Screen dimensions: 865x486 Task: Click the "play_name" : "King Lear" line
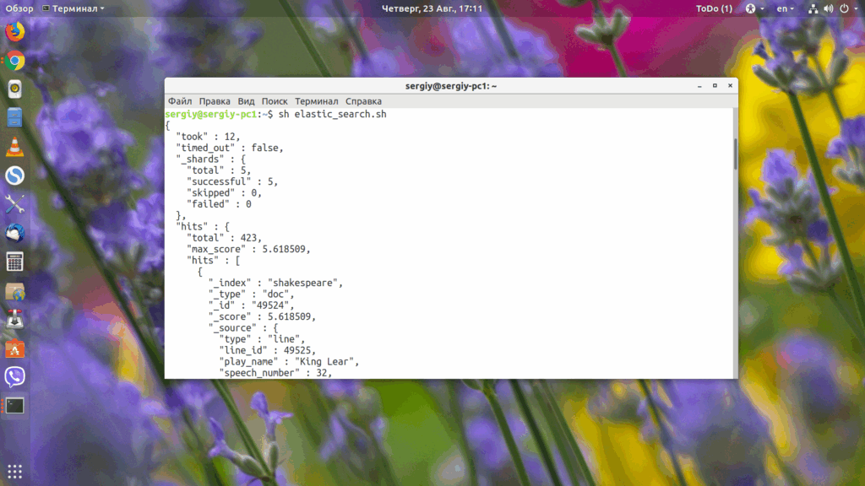click(289, 361)
